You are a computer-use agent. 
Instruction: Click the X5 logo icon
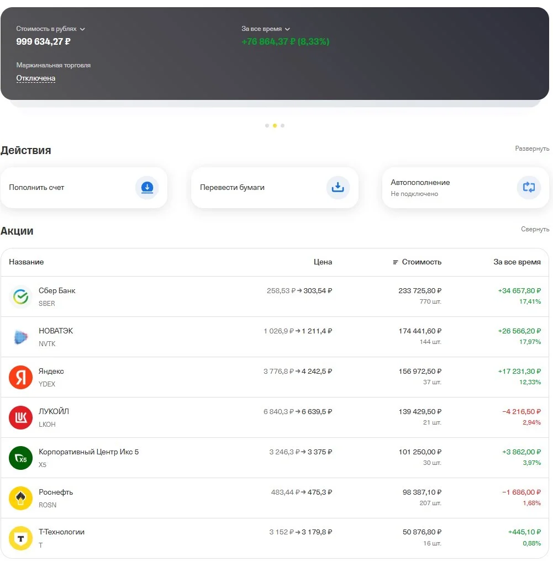click(x=20, y=458)
